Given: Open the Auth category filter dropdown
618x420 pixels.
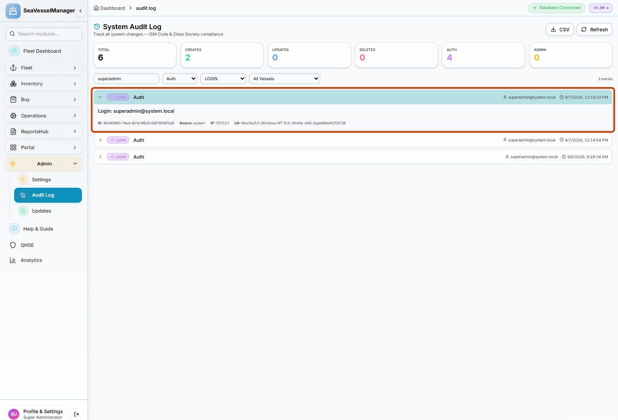Looking at the screenshot, I should (180, 78).
